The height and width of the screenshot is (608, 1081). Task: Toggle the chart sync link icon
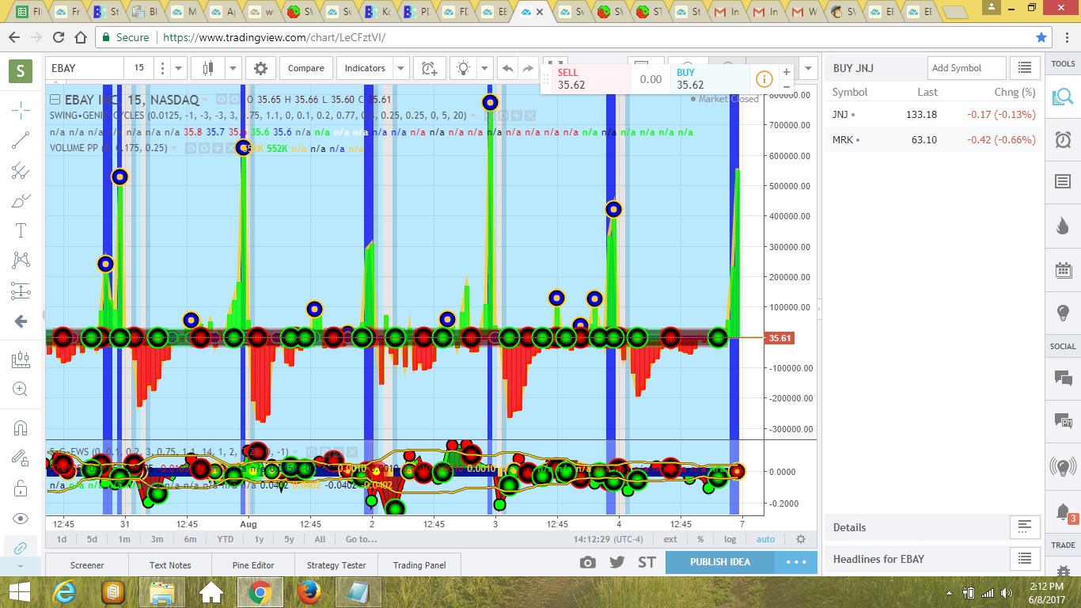pyautogui.click(x=21, y=548)
